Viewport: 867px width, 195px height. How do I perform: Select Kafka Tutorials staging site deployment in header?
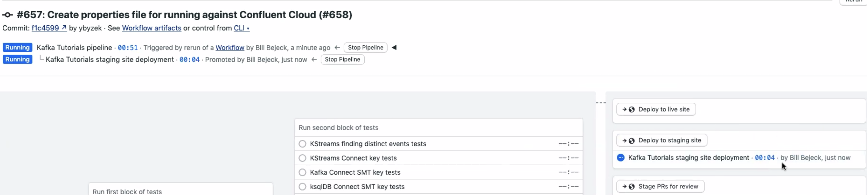click(x=110, y=59)
